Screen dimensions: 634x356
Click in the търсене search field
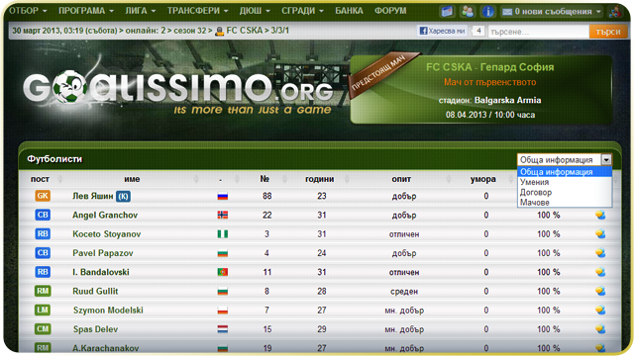(x=539, y=32)
